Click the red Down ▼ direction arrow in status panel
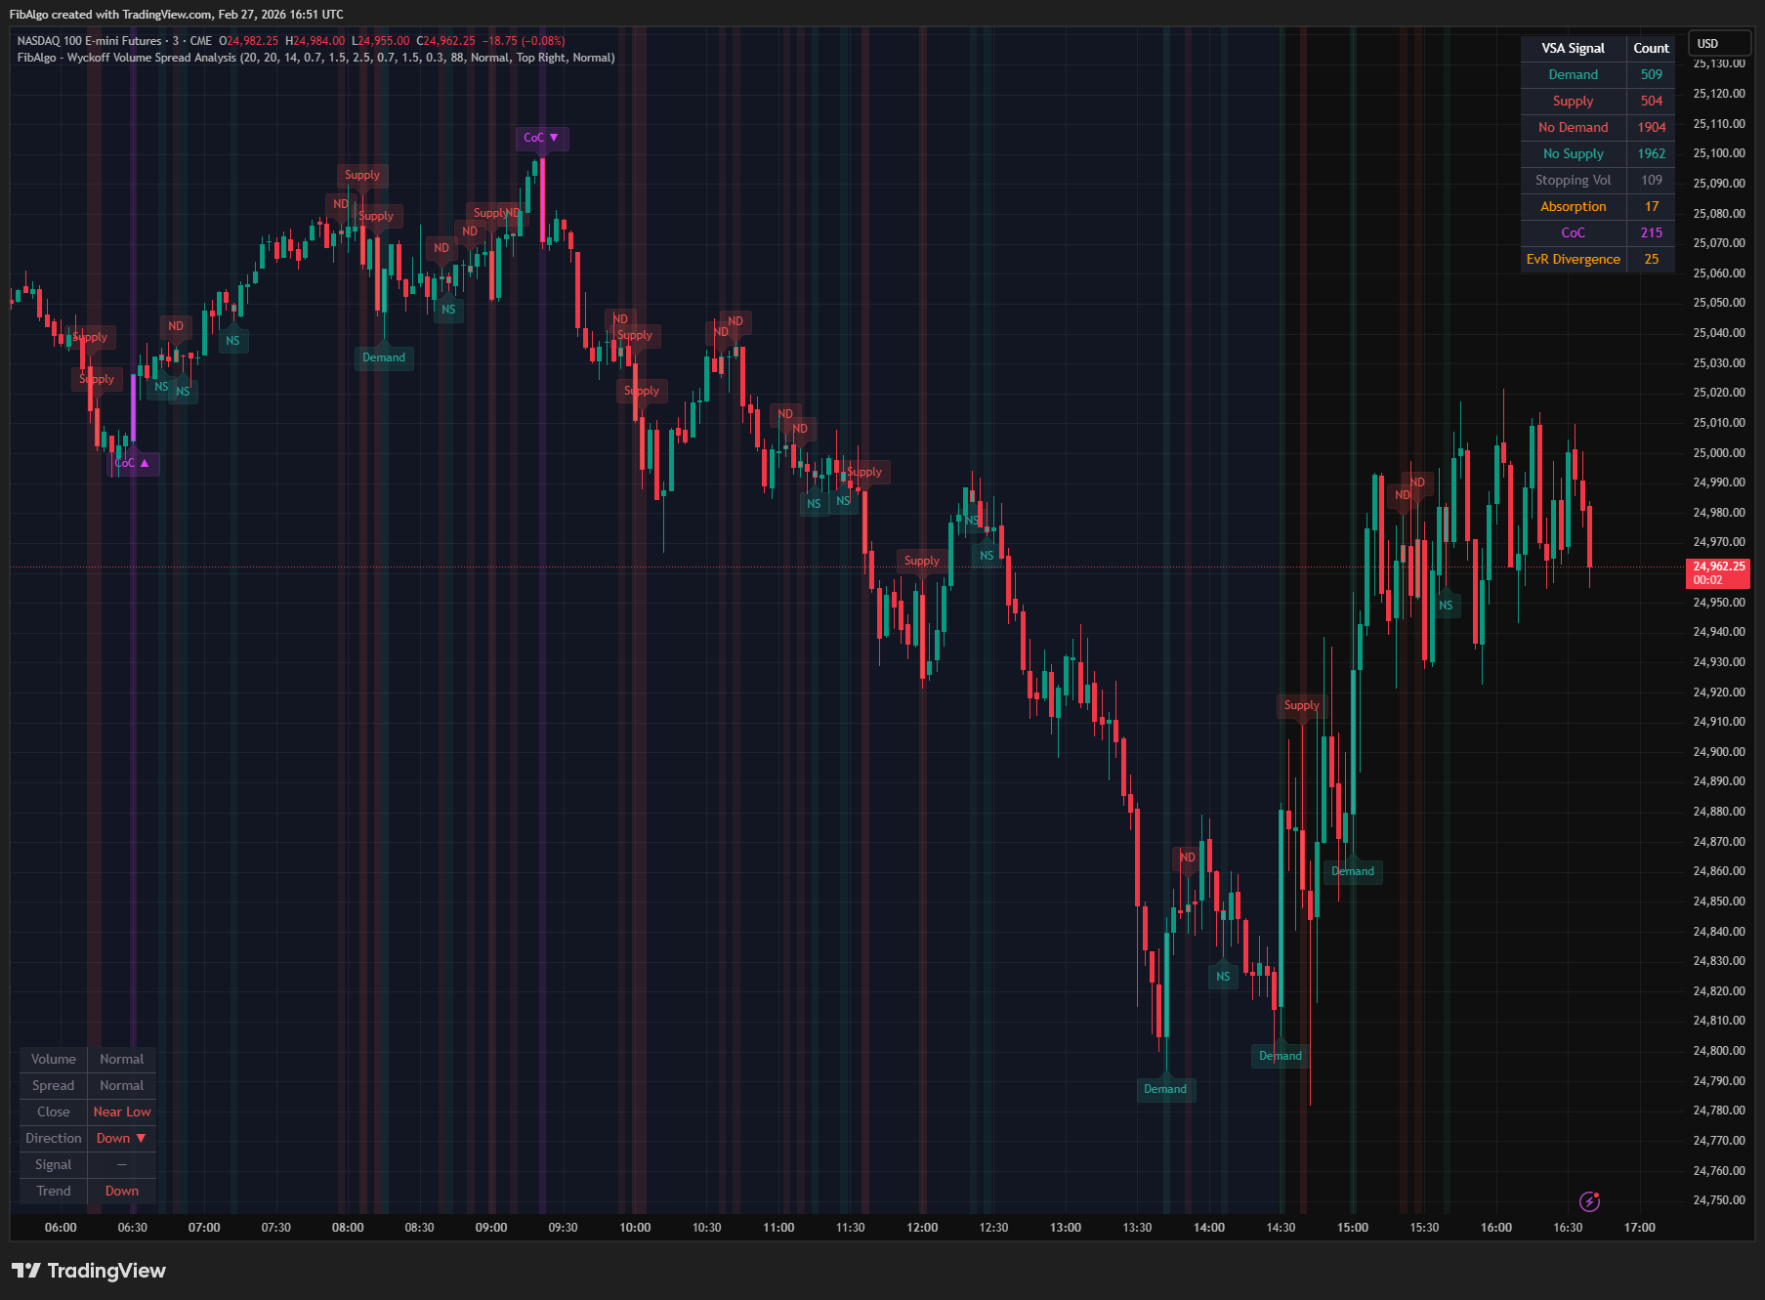 (x=143, y=1137)
